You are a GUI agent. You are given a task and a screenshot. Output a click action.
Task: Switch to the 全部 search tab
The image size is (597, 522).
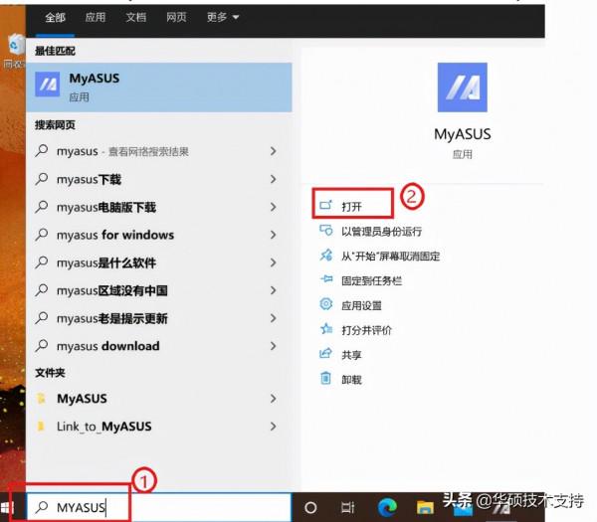(x=55, y=17)
